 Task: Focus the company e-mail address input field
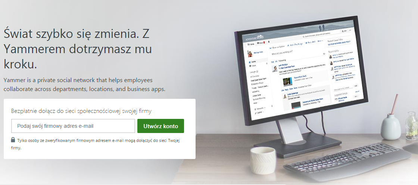pos(73,126)
